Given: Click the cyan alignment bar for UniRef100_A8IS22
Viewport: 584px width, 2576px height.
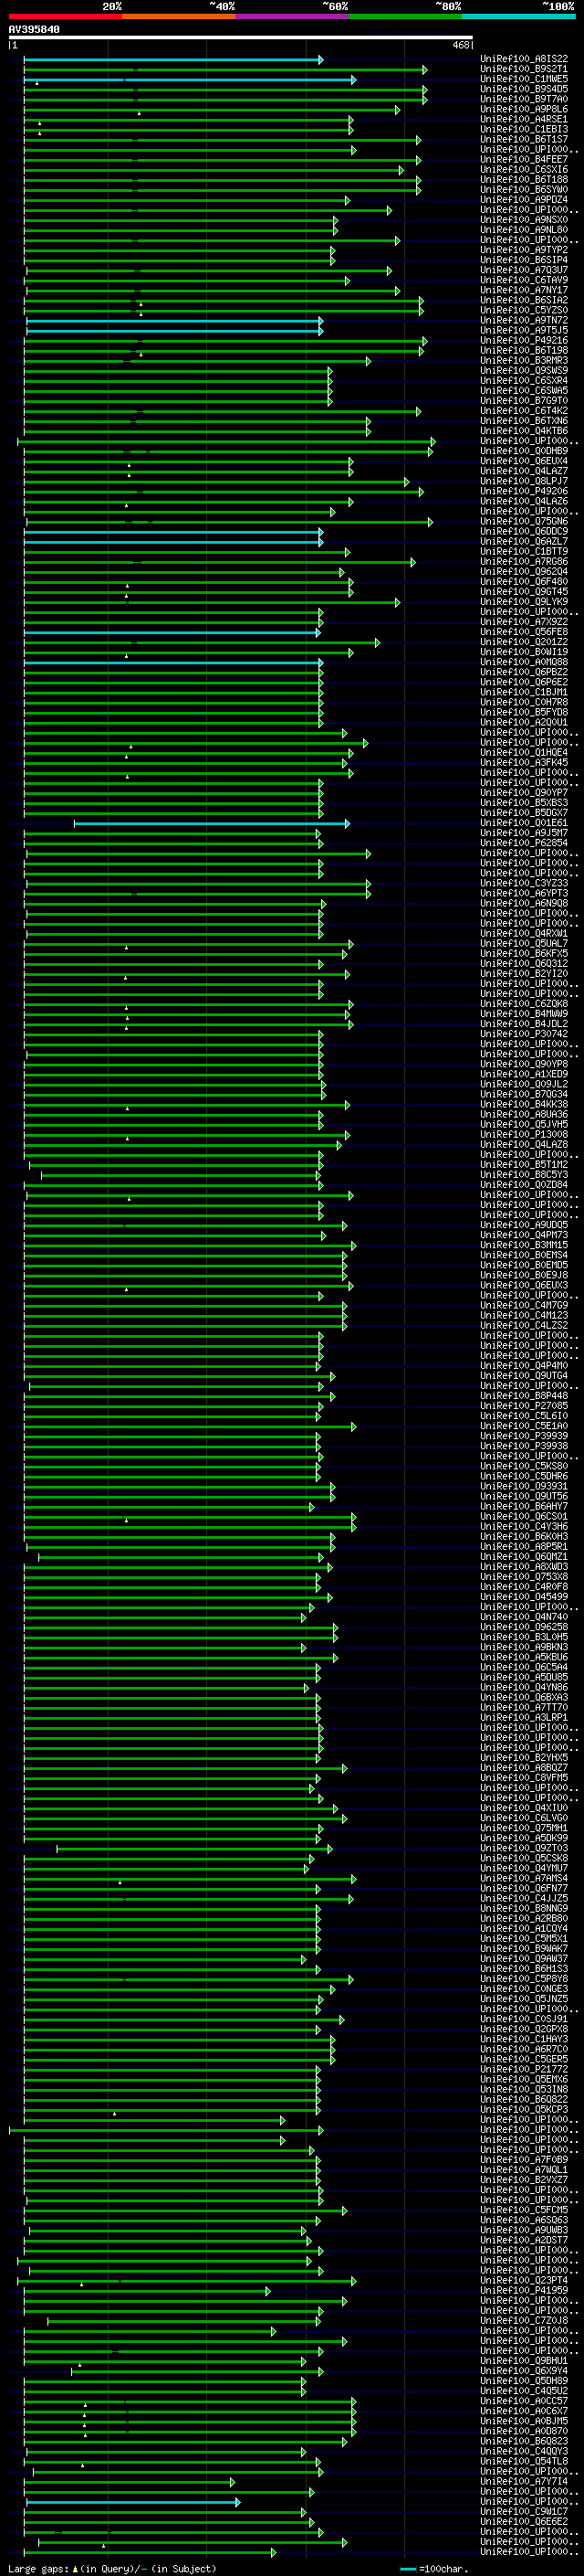Looking at the screenshot, I should coord(173,60).
